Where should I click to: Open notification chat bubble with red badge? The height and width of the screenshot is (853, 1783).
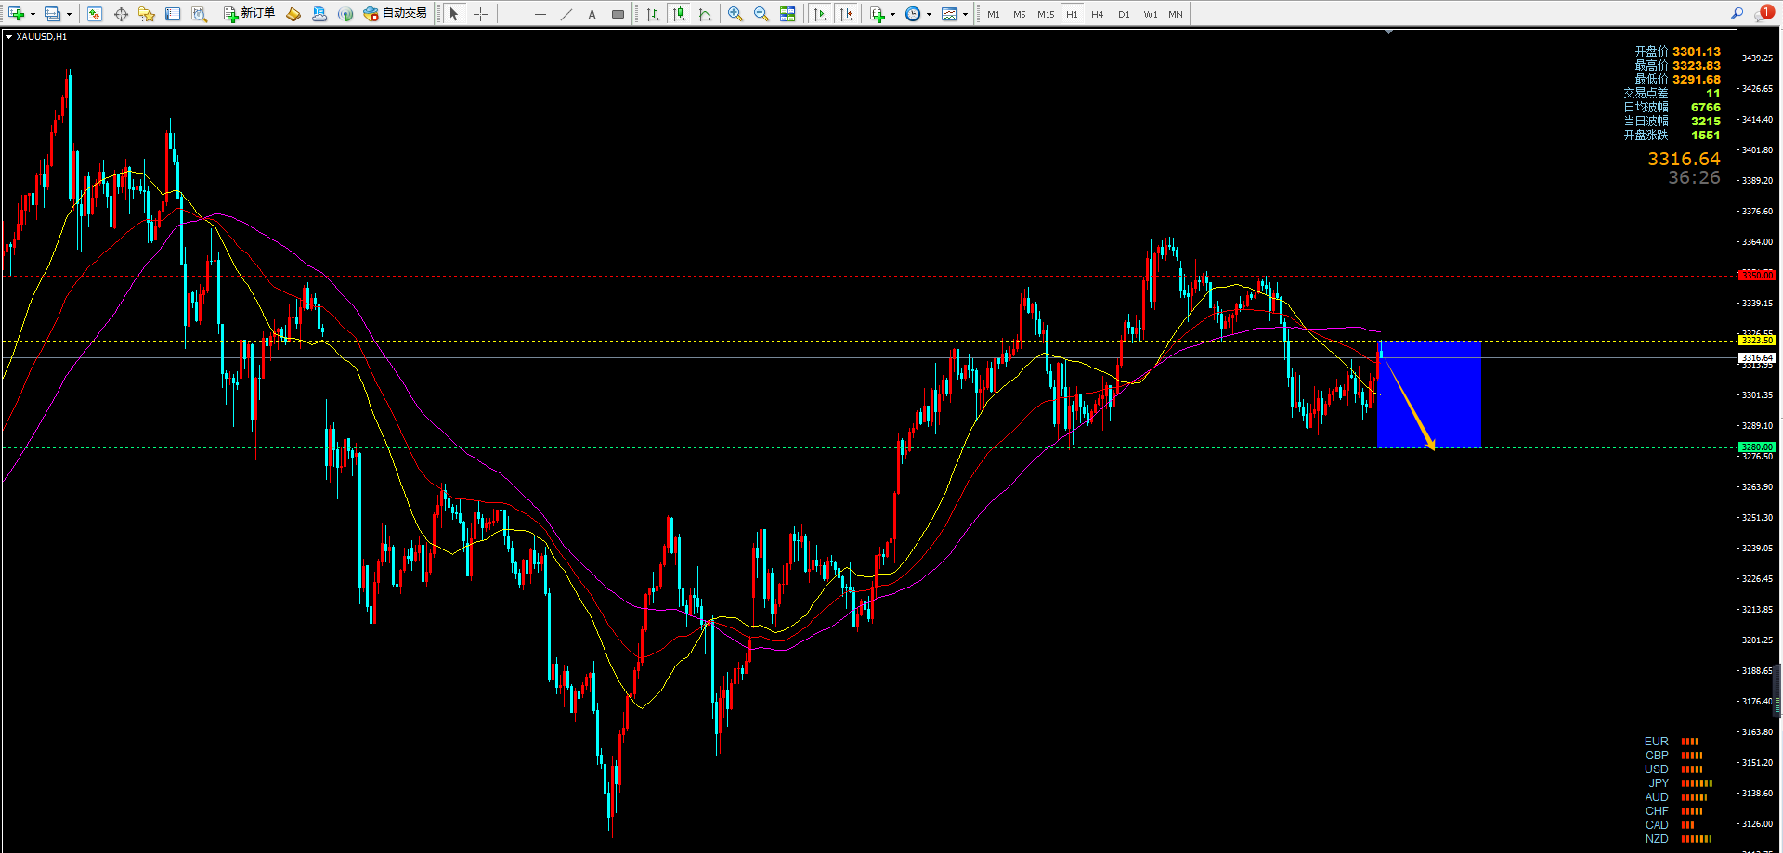(1762, 13)
